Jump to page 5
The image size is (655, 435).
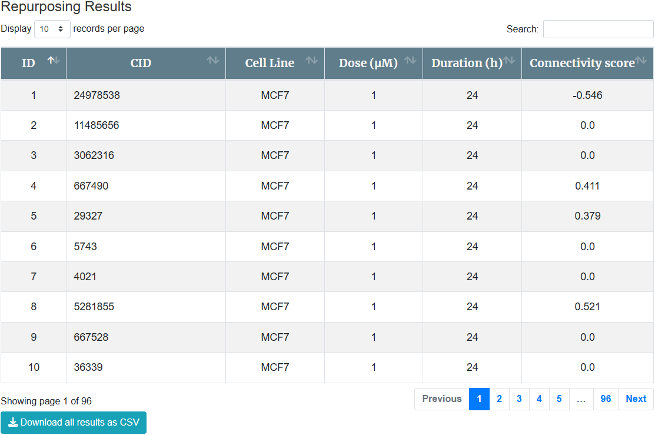coord(559,399)
